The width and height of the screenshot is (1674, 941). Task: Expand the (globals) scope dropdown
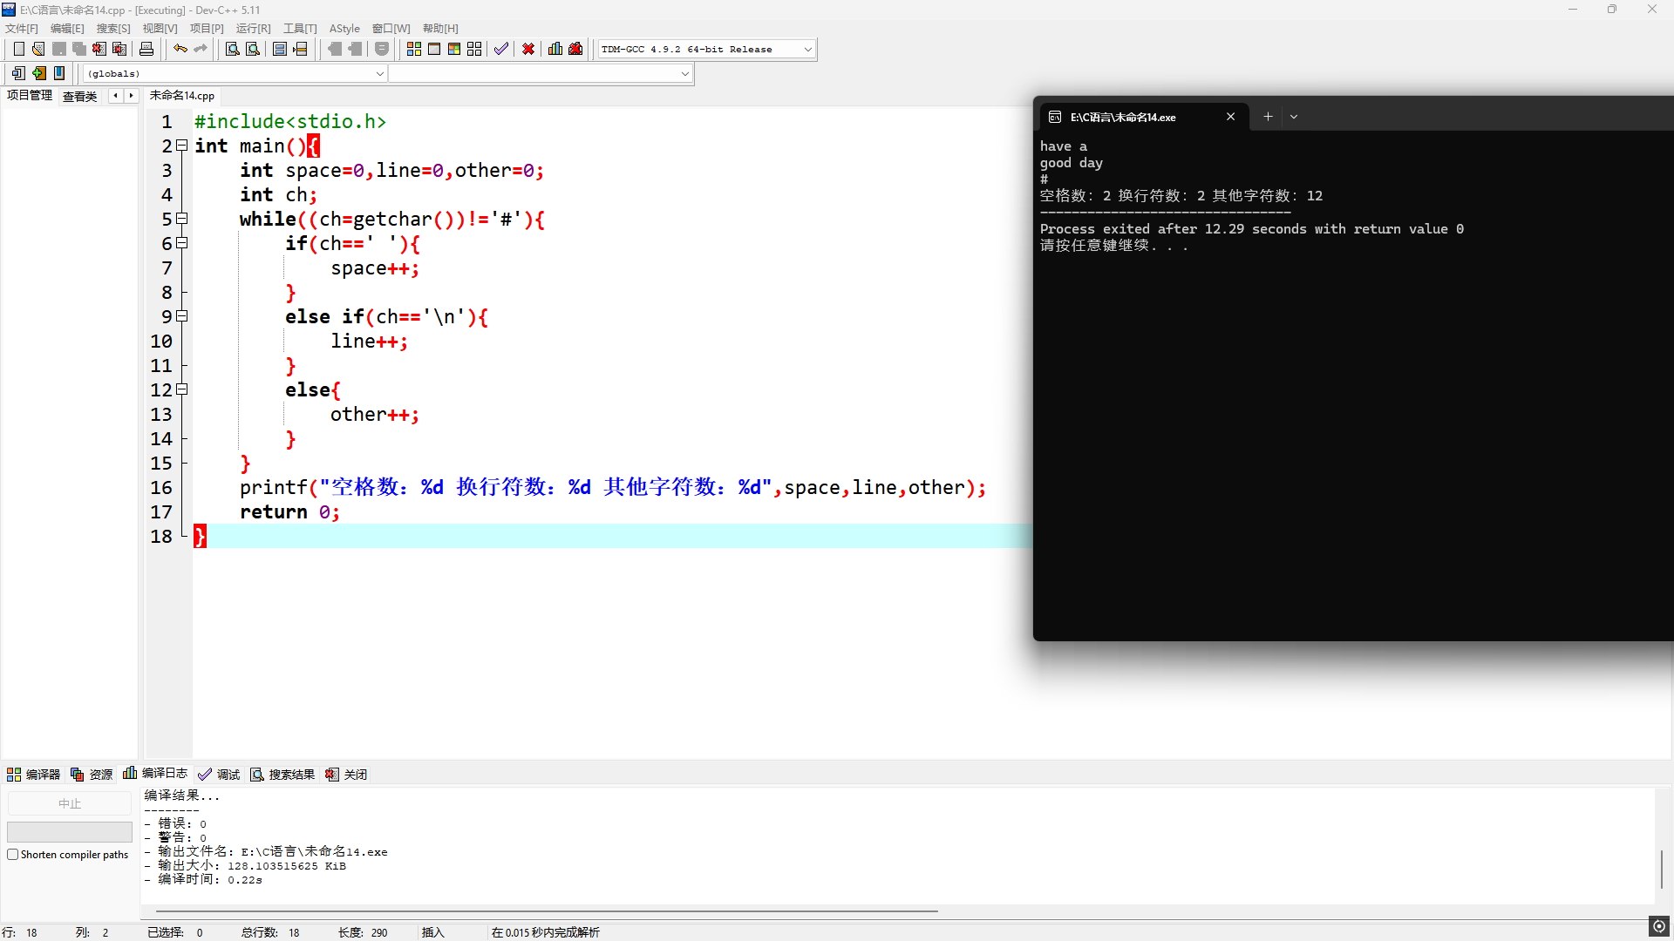click(379, 74)
